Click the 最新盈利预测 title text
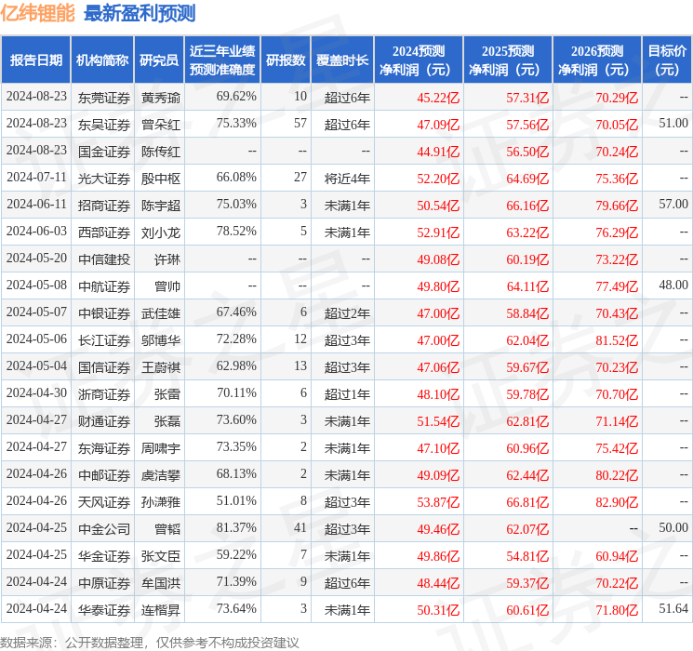 (140, 13)
